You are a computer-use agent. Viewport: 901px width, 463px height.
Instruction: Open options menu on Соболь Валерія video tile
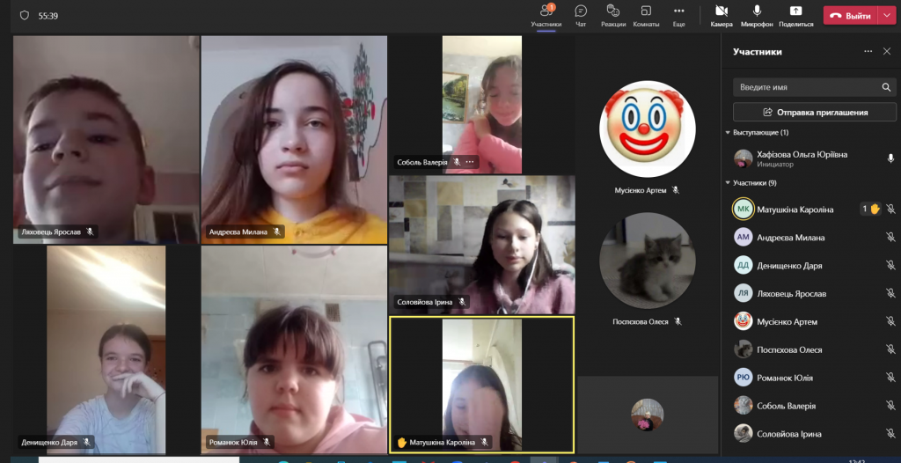470,162
